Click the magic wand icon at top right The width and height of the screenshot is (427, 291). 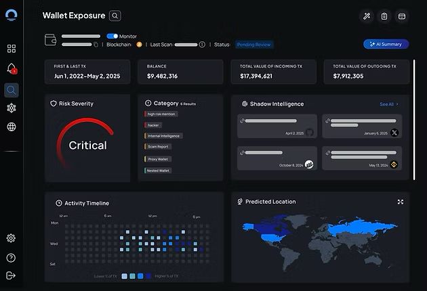click(x=367, y=16)
